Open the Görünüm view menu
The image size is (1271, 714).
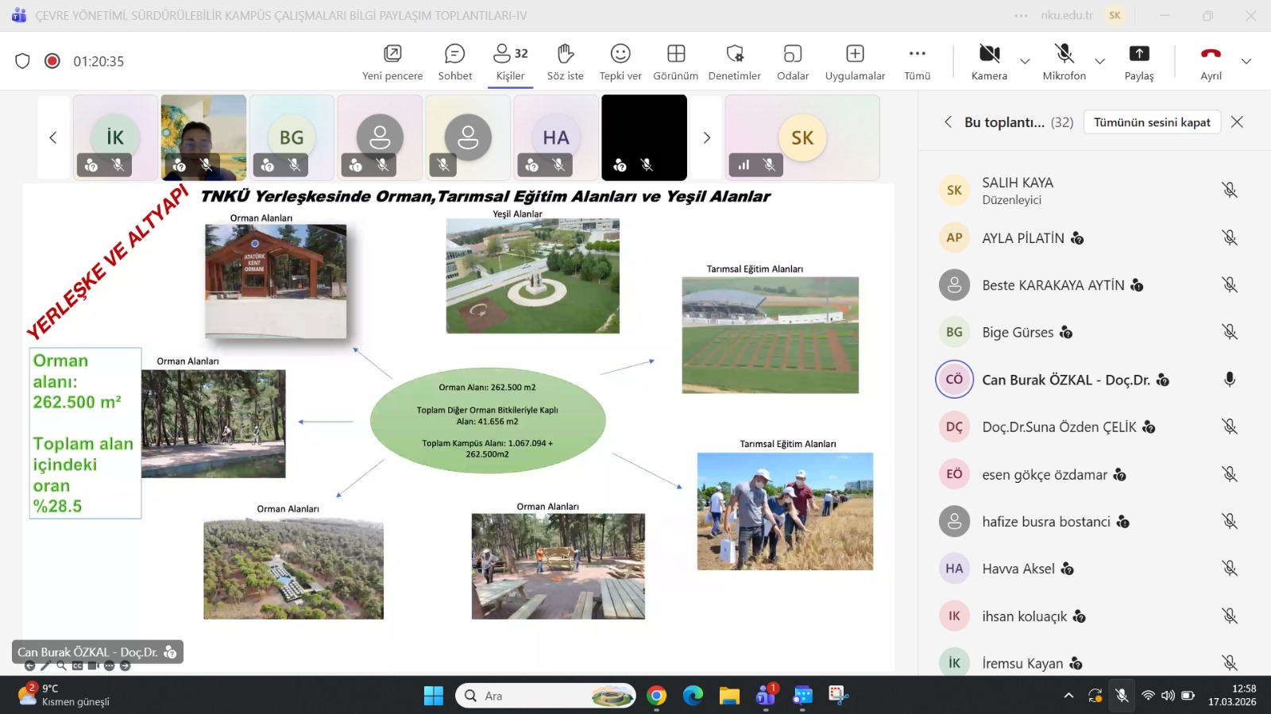[x=675, y=61]
